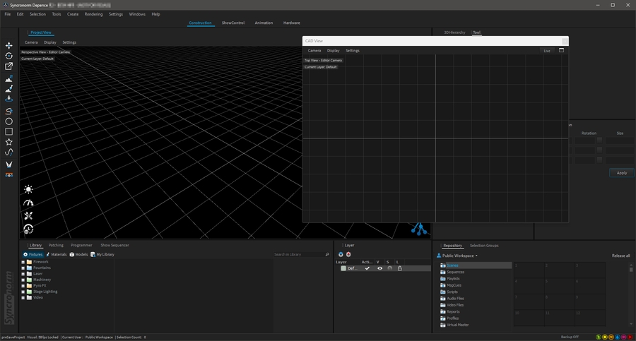The height and width of the screenshot is (341, 636).
Task: Select the Move tool in left toolbar
Action: (9, 45)
